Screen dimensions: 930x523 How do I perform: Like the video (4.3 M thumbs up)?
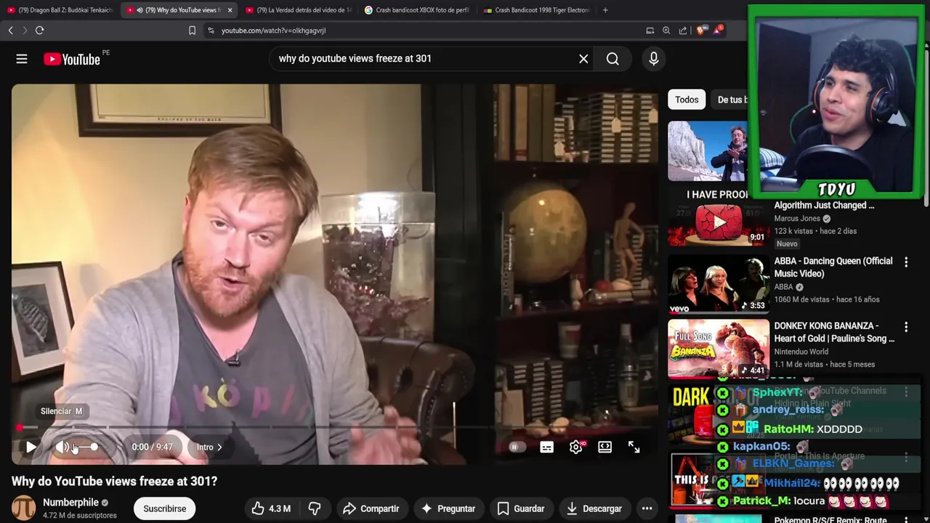pos(271,508)
